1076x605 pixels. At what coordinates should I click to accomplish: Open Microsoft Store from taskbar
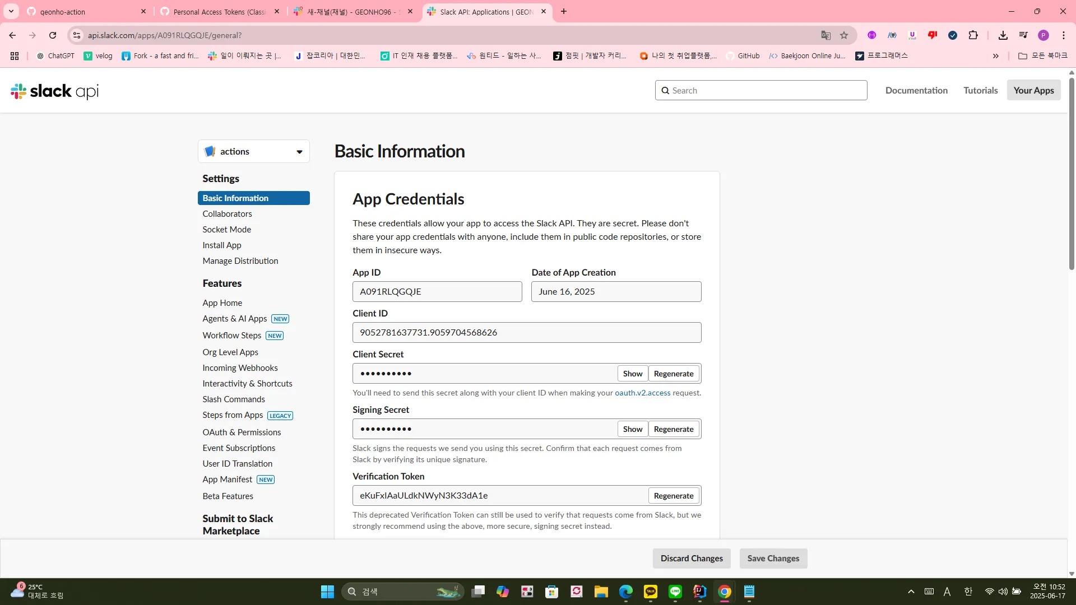pyautogui.click(x=552, y=592)
